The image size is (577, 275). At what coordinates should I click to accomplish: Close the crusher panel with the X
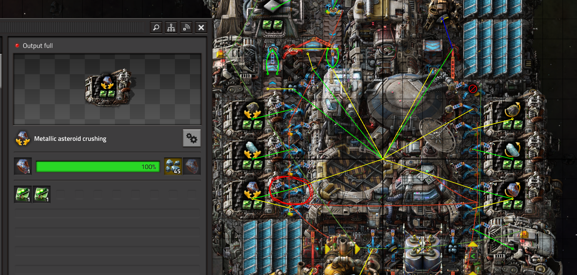[x=201, y=28]
